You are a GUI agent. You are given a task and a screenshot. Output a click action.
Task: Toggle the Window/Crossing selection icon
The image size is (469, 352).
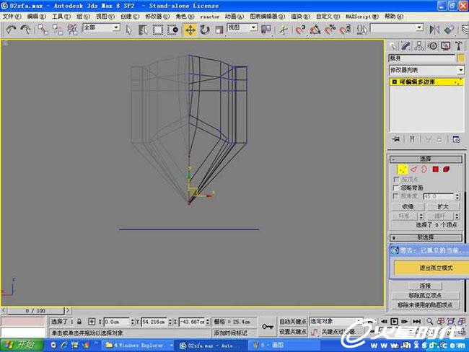click(x=173, y=30)
